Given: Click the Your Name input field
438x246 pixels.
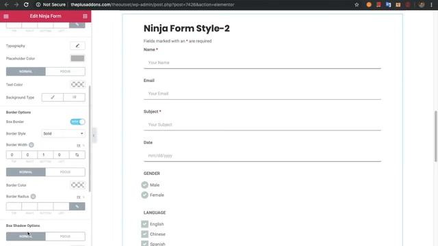Looking at the screenshot, I should pyautogui.click(x=262, y=62).
